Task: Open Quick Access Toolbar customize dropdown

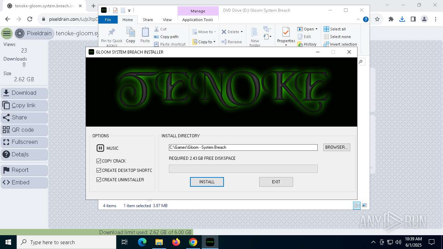Action: pyautogui.click(x=129, y=10)
